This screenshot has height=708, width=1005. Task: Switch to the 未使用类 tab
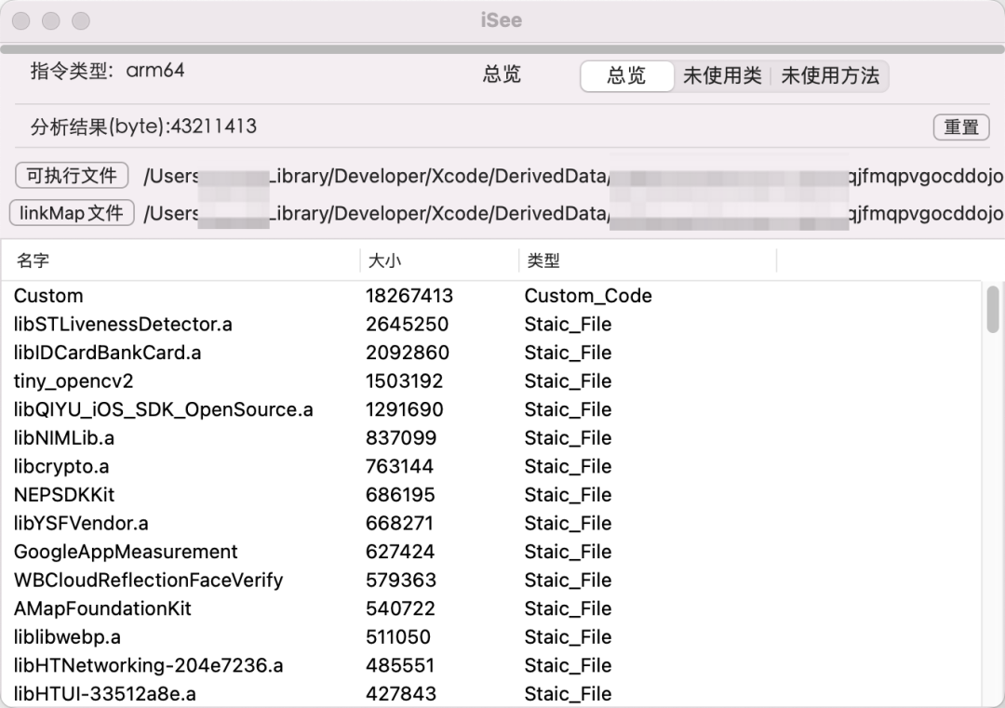pos(722,76)
